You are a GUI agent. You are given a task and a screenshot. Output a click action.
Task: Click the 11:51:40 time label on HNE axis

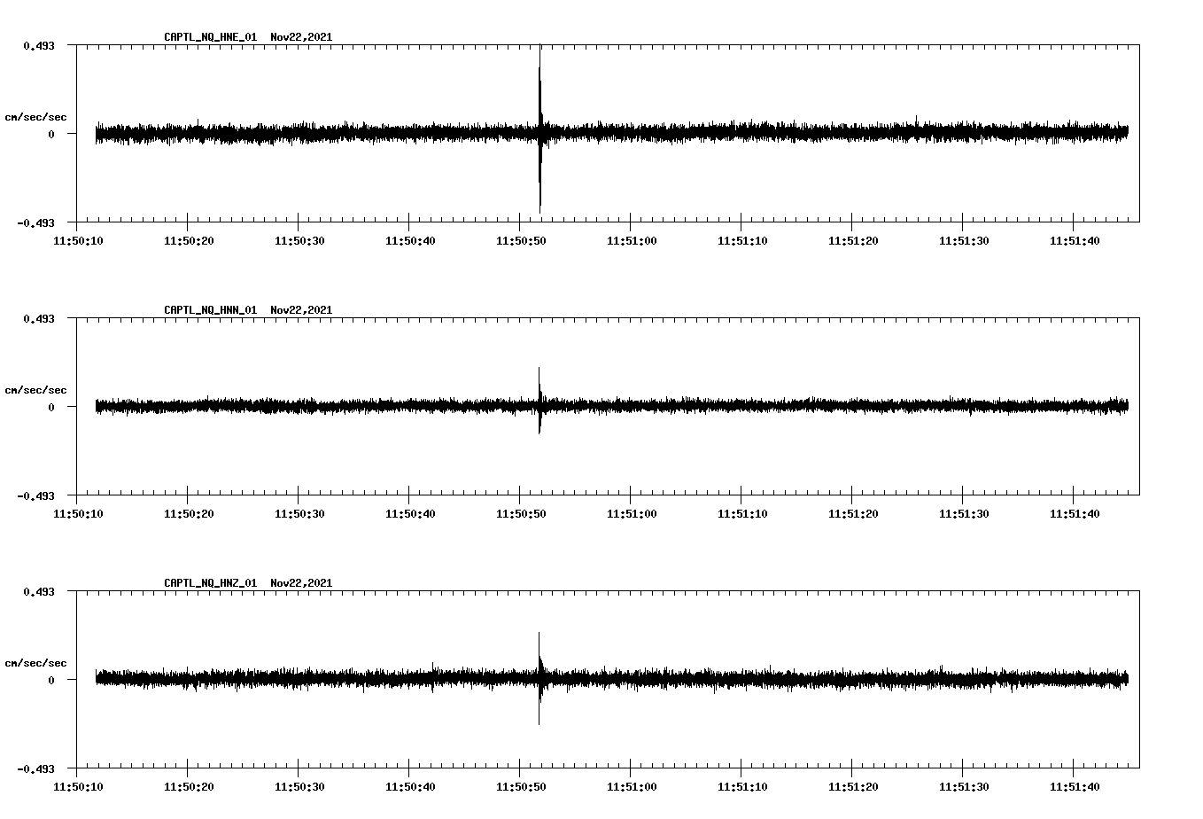pyautogui.click(x=1073, y=240)
